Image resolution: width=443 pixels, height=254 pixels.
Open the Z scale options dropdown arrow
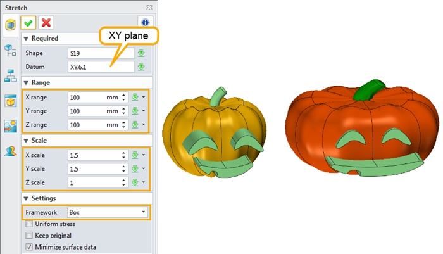(144, 182)
